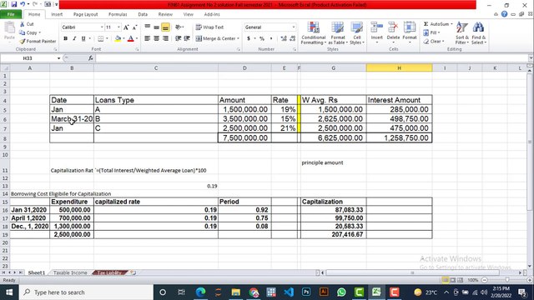Screen dimensions: 534x300
Task: Align text to the left
Action: 147,38
